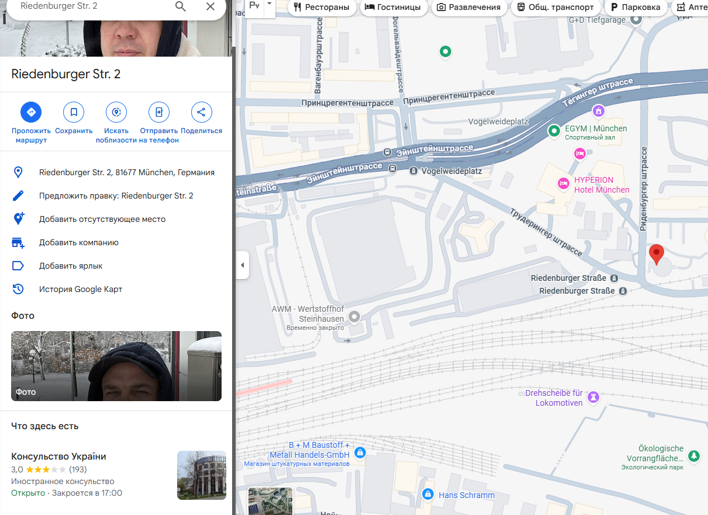708x515 pixels.
Task: Click the Ру language button
Action: (254, 5)
